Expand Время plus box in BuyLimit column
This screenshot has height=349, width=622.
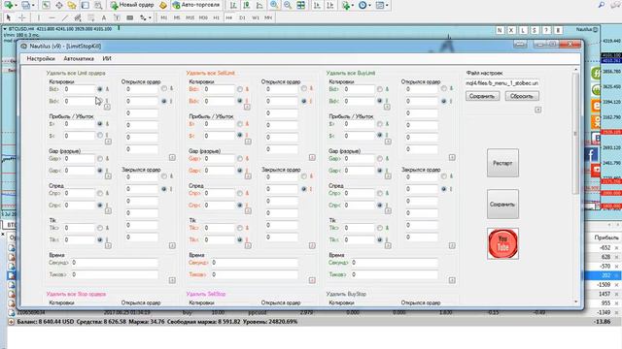click(x=452, y=280)
